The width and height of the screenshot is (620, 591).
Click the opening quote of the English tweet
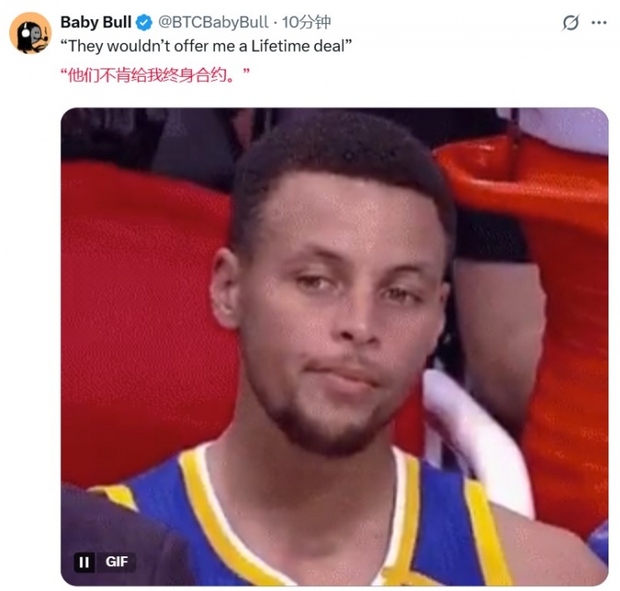click(x=64, y=47)
